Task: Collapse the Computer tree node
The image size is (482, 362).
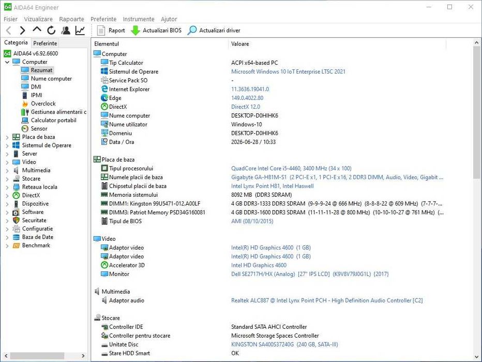Action: point(7,62)
